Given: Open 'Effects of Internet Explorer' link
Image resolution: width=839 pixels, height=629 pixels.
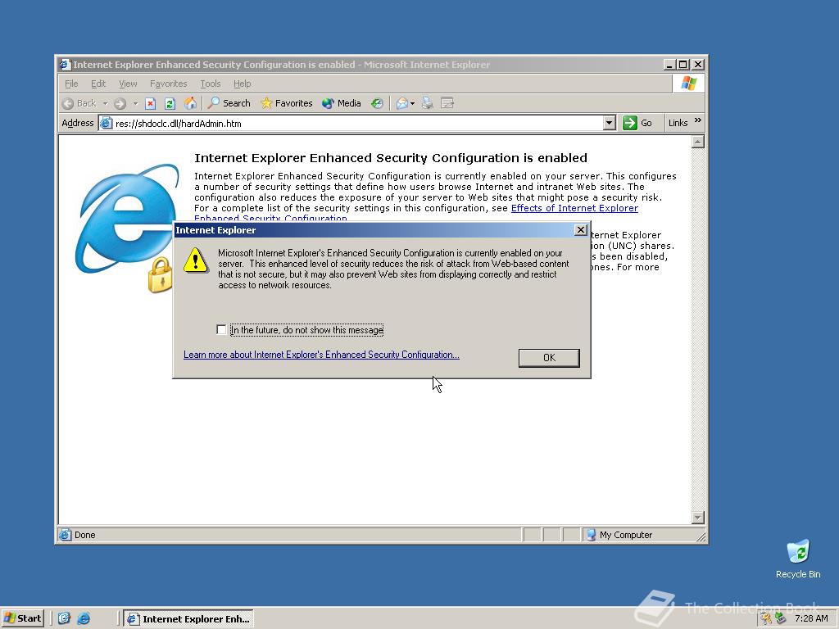Looking at the screenshot, I should tap(574, 208).
